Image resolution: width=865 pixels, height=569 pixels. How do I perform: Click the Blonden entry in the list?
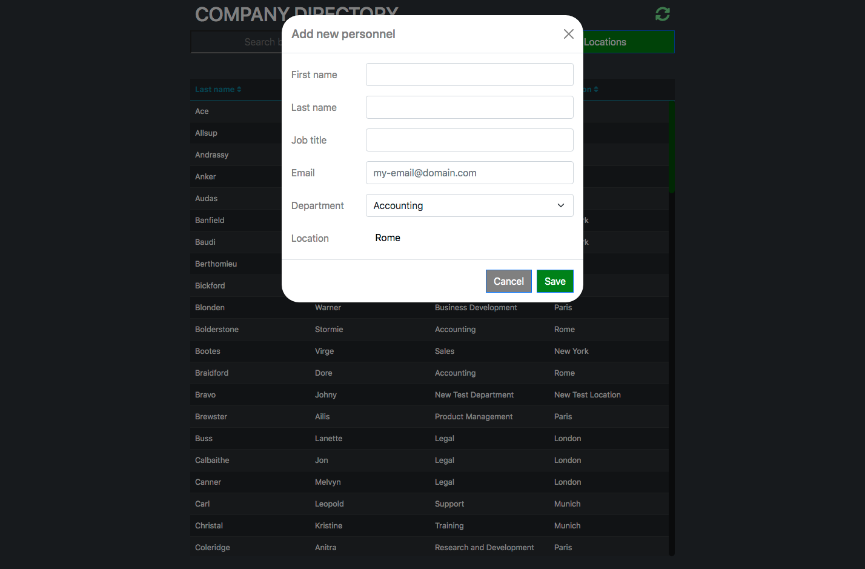click(210, 307)
